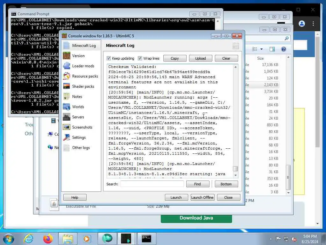
Task: Click the Help button
Action: pyautogui.click(x=75, y=197)
